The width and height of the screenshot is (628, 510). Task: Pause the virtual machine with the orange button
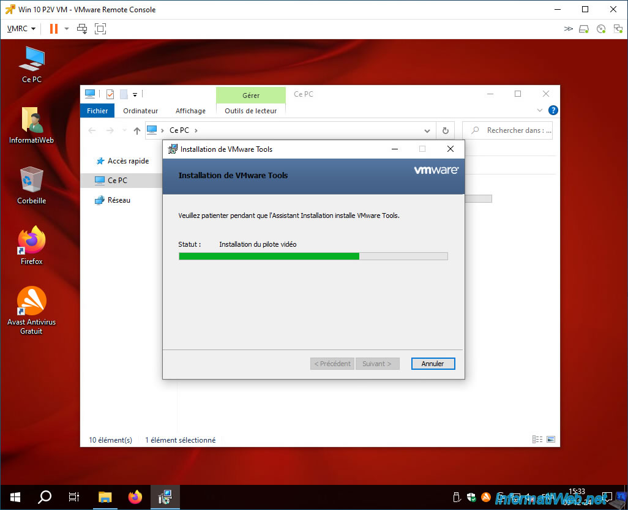click(54, 29)
